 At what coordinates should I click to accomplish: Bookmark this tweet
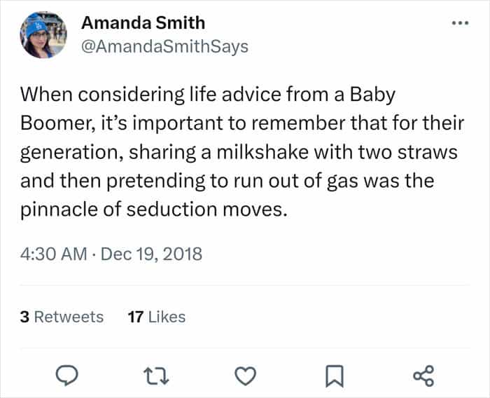coord(333,376)
